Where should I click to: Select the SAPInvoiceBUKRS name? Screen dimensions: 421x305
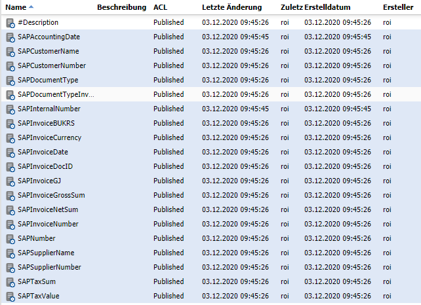(x=46, y=123)
